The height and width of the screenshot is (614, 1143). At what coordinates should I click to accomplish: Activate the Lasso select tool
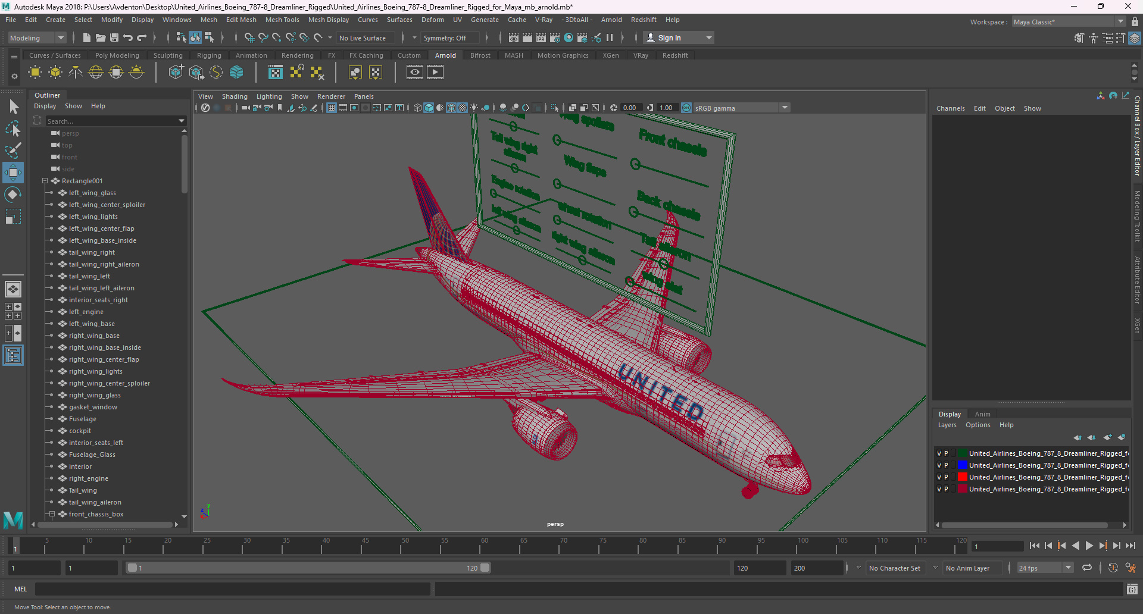coord(13,129)
